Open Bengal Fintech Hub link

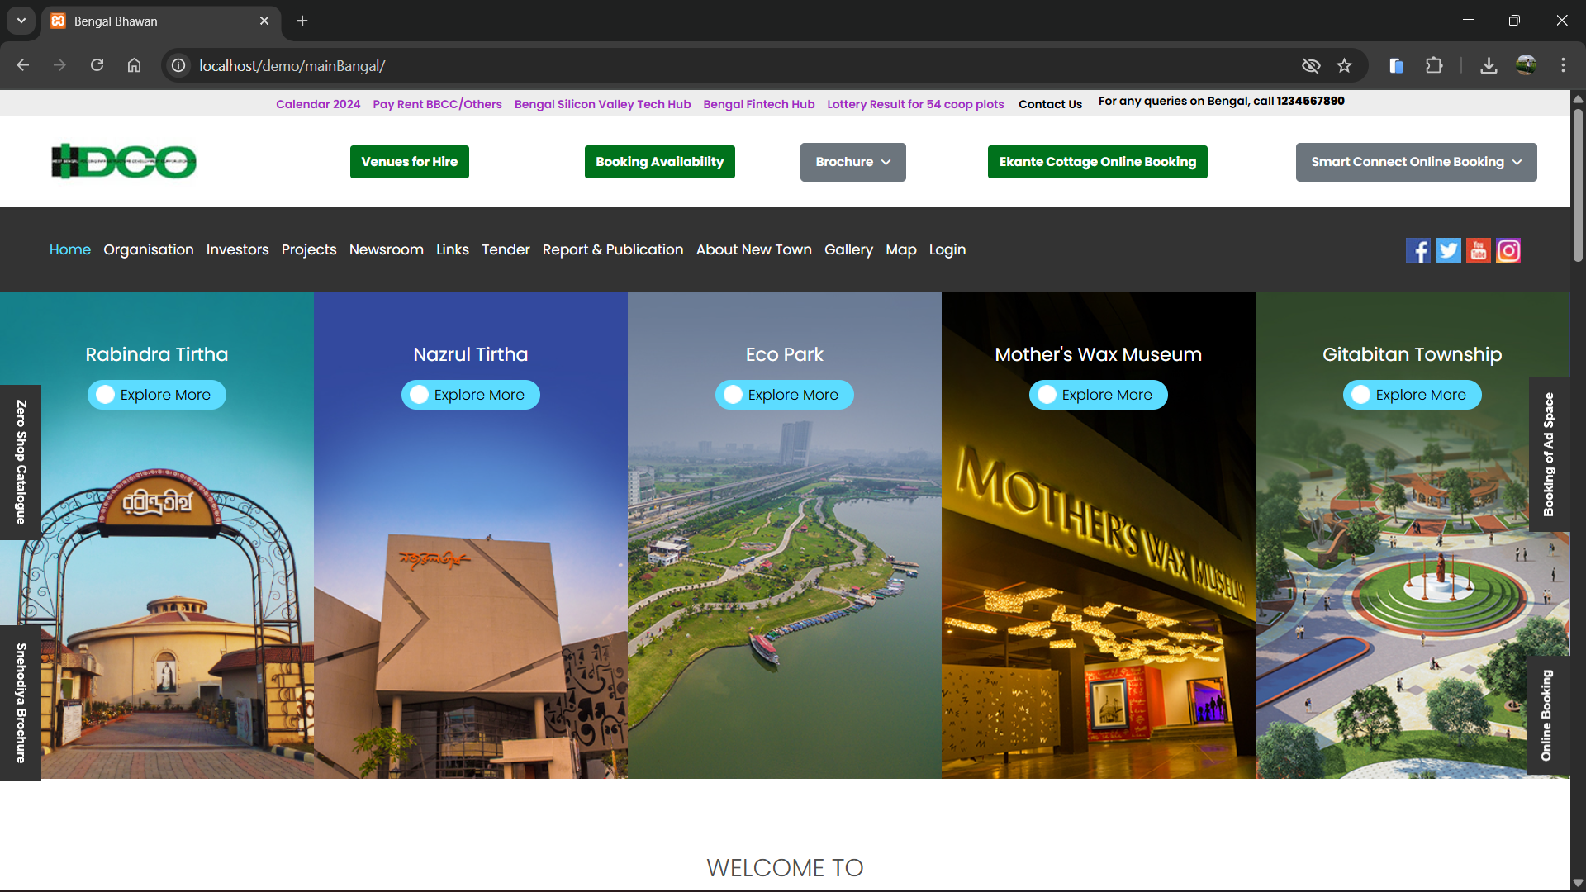coord(759,104)
